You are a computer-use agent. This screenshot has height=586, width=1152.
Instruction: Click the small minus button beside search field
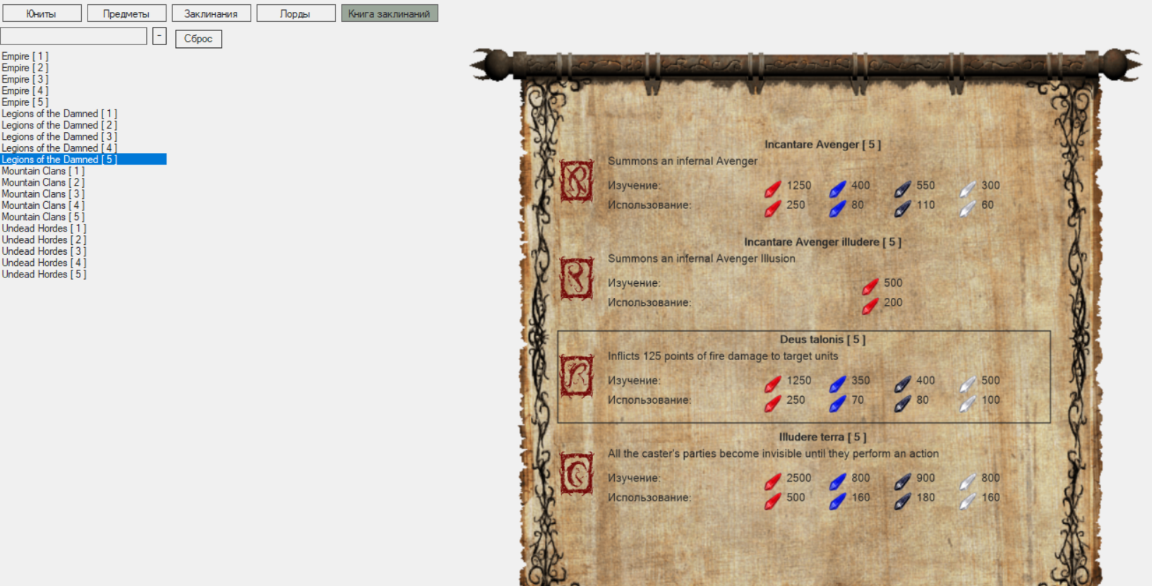[x=160, y=36]
